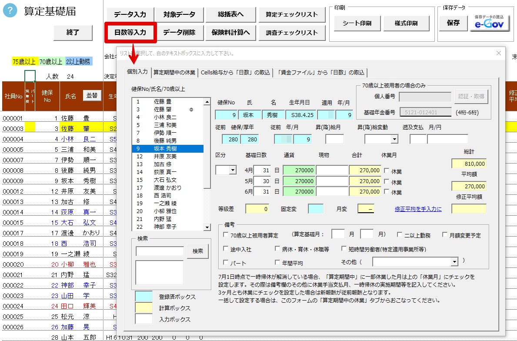The image size is (517, 341).
Task: Select 井原 友美 in employee list
Action: [167, 156]
